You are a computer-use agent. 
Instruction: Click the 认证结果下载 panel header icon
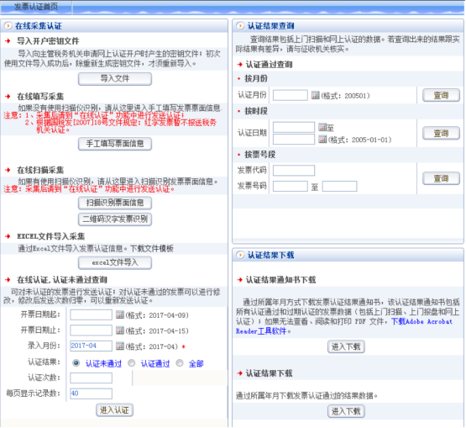tap(240, 255)
